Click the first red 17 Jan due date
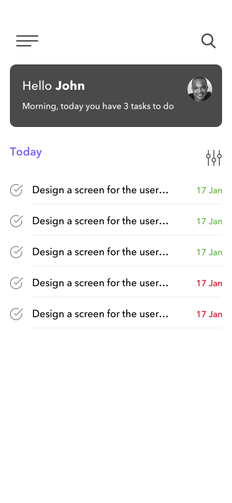 [209, 283]
